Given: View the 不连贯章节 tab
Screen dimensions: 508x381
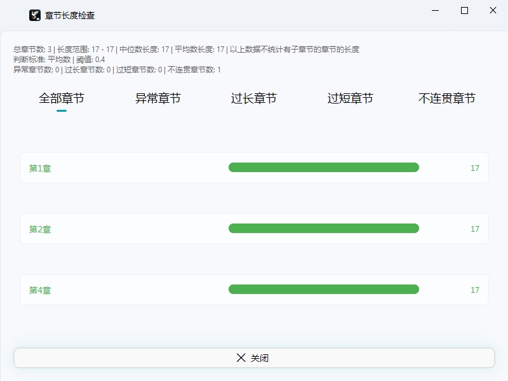Looking at the screenshot, I should click(x=446, y=98).
